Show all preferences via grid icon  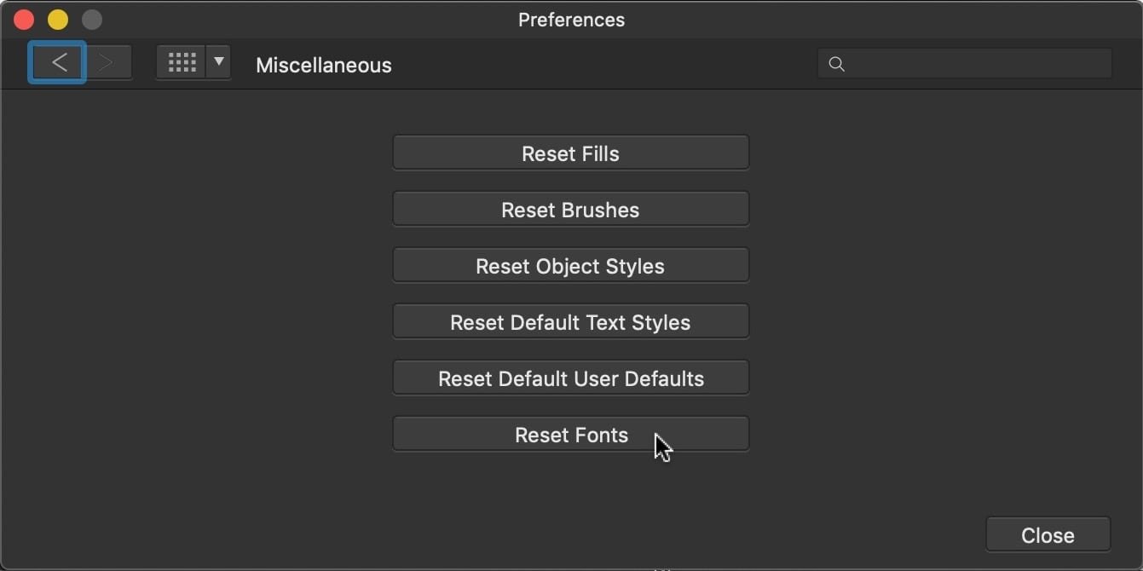click(x=182, y=62)
